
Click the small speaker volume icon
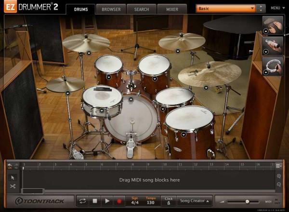(222, 202)
